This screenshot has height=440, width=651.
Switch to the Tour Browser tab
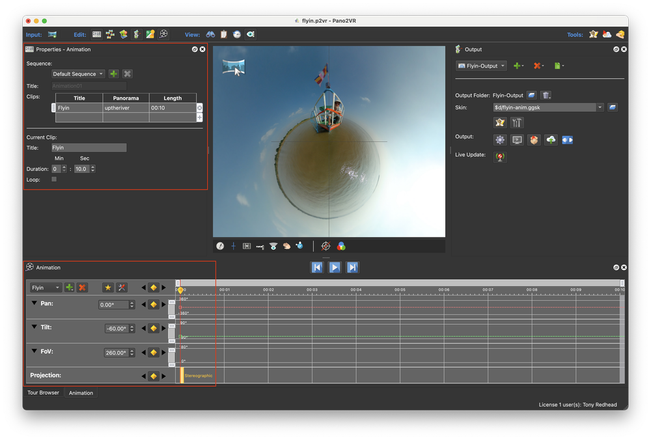pyautogui.click(x=43, y=393)
